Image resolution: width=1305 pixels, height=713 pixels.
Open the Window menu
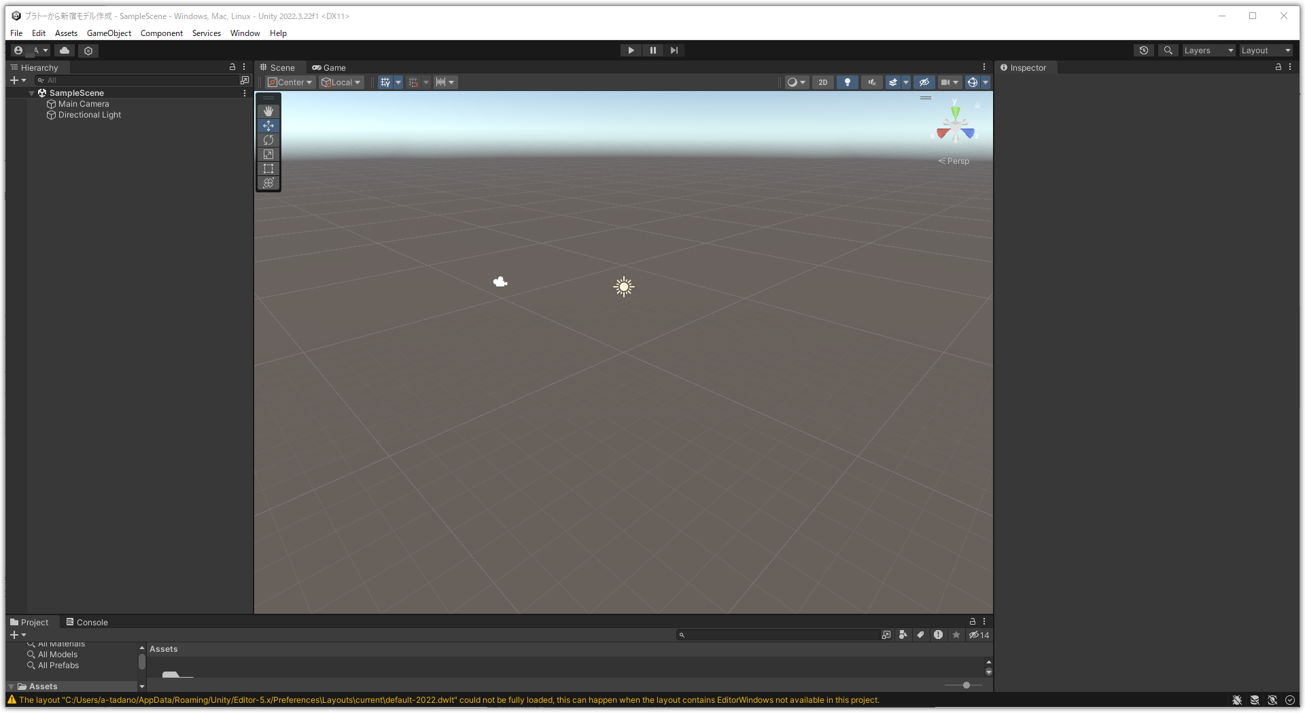245,33
